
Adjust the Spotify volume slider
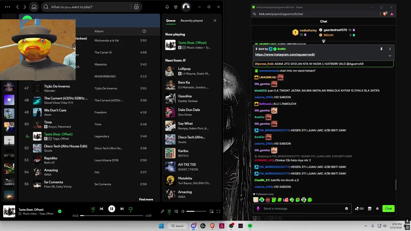point(196,211)
